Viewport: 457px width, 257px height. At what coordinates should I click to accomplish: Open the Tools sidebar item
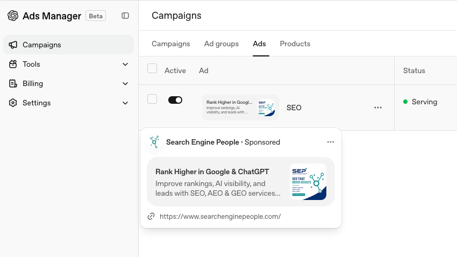[68, 64]
